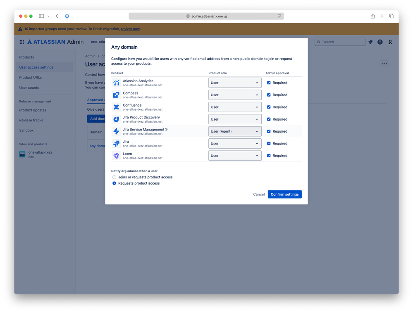Select Joins or requests product access radio

pos(115,177)
